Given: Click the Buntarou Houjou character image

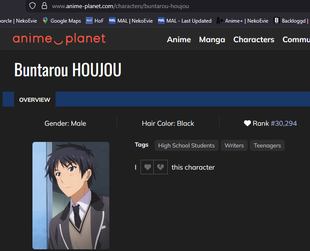Looking at the screenshot, I should 71,195.
